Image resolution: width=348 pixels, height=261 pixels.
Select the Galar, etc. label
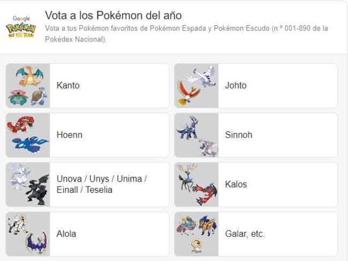click(x=245, y=234)
